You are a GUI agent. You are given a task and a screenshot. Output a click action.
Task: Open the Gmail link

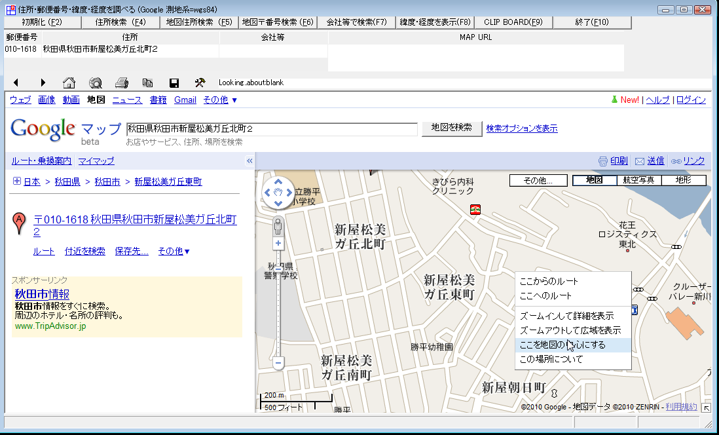coord(185,100)
